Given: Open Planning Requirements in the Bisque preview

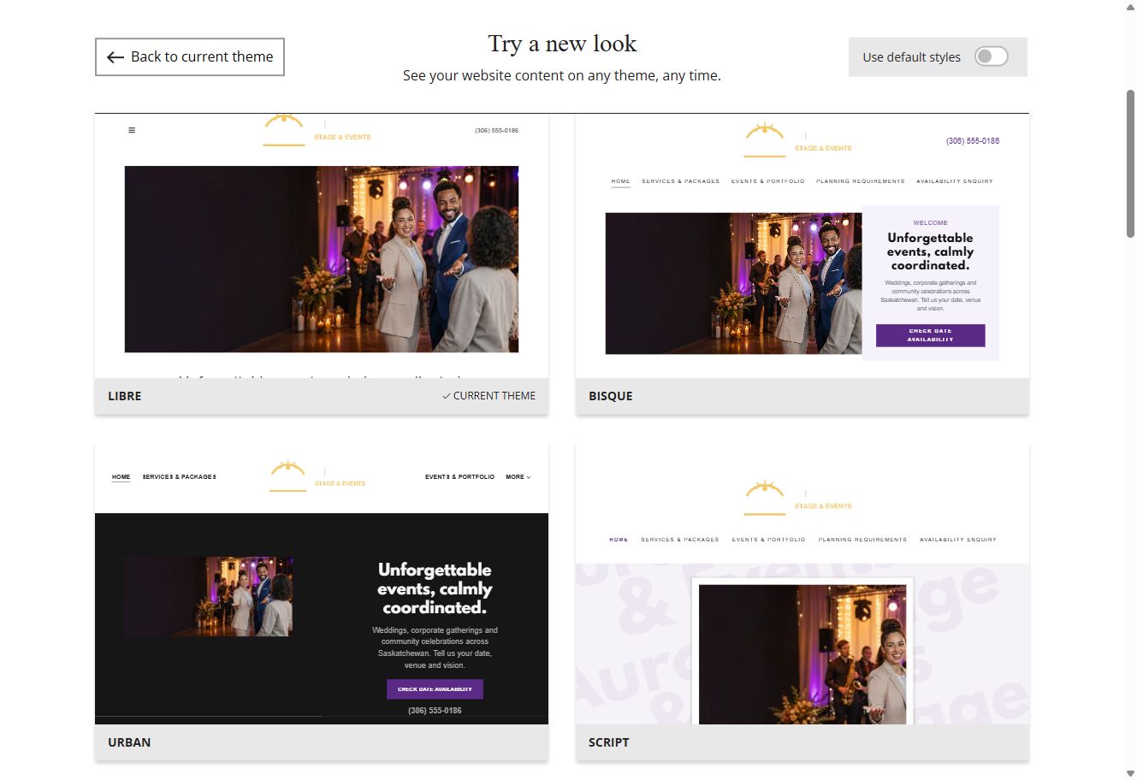Looking at the screenshot, I should click(x=861, y=181).
